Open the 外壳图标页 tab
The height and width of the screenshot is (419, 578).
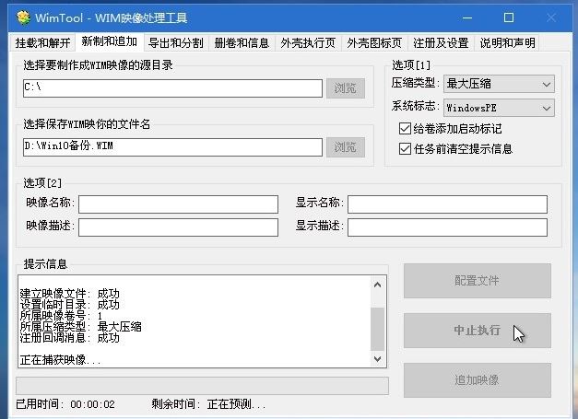(x=374, y=43)
